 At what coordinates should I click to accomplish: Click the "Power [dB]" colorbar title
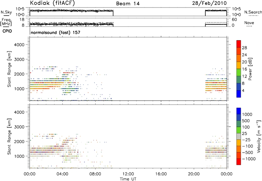250,69
